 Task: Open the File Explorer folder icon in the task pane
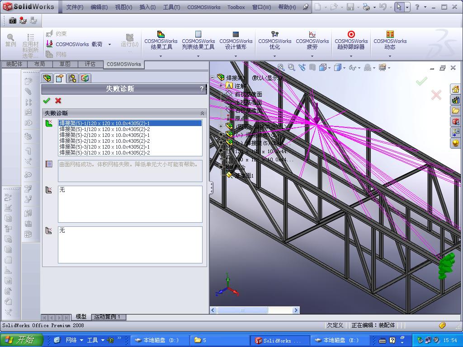pos(456,111)
